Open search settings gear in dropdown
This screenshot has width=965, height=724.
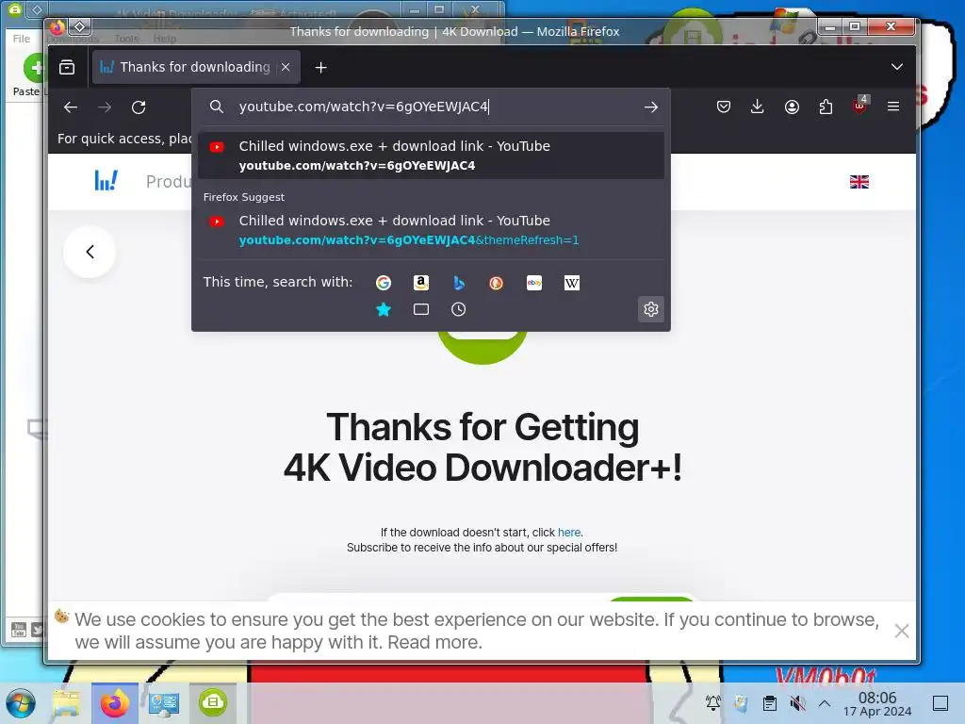[x=651, y=309]
